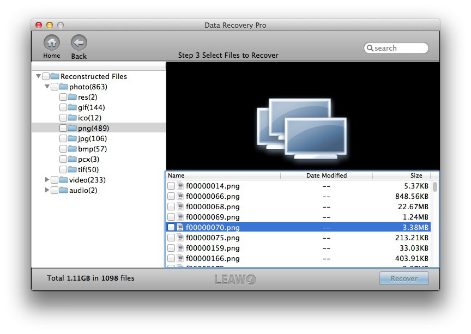Select the png(489) folder icon
The image size is (471, 334).
point(72,128)
